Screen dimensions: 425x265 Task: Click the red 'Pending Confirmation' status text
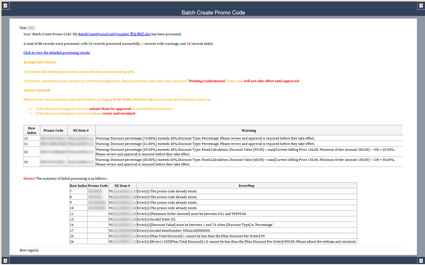[x=207, y=81]
